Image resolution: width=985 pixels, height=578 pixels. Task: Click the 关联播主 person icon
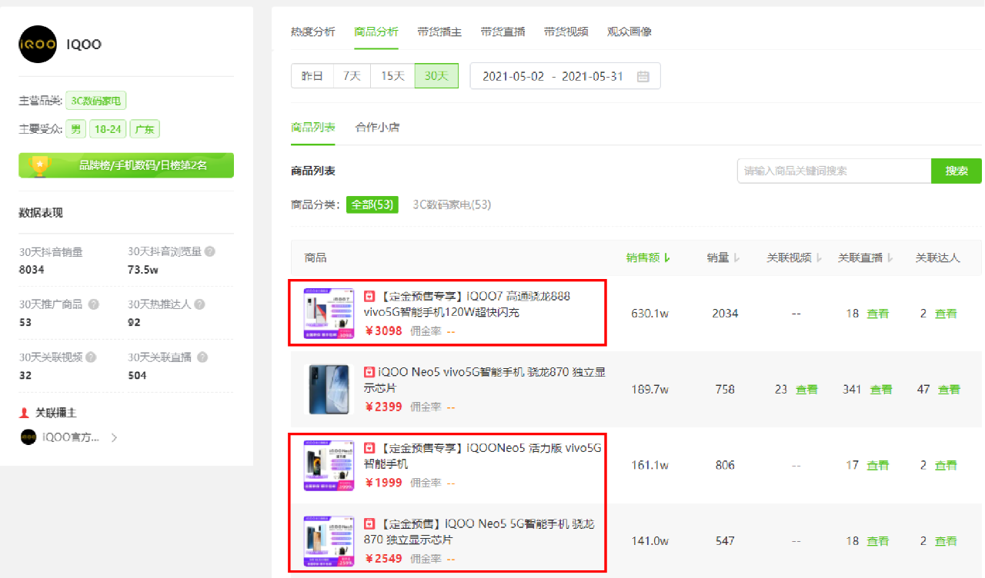point(24,413)
